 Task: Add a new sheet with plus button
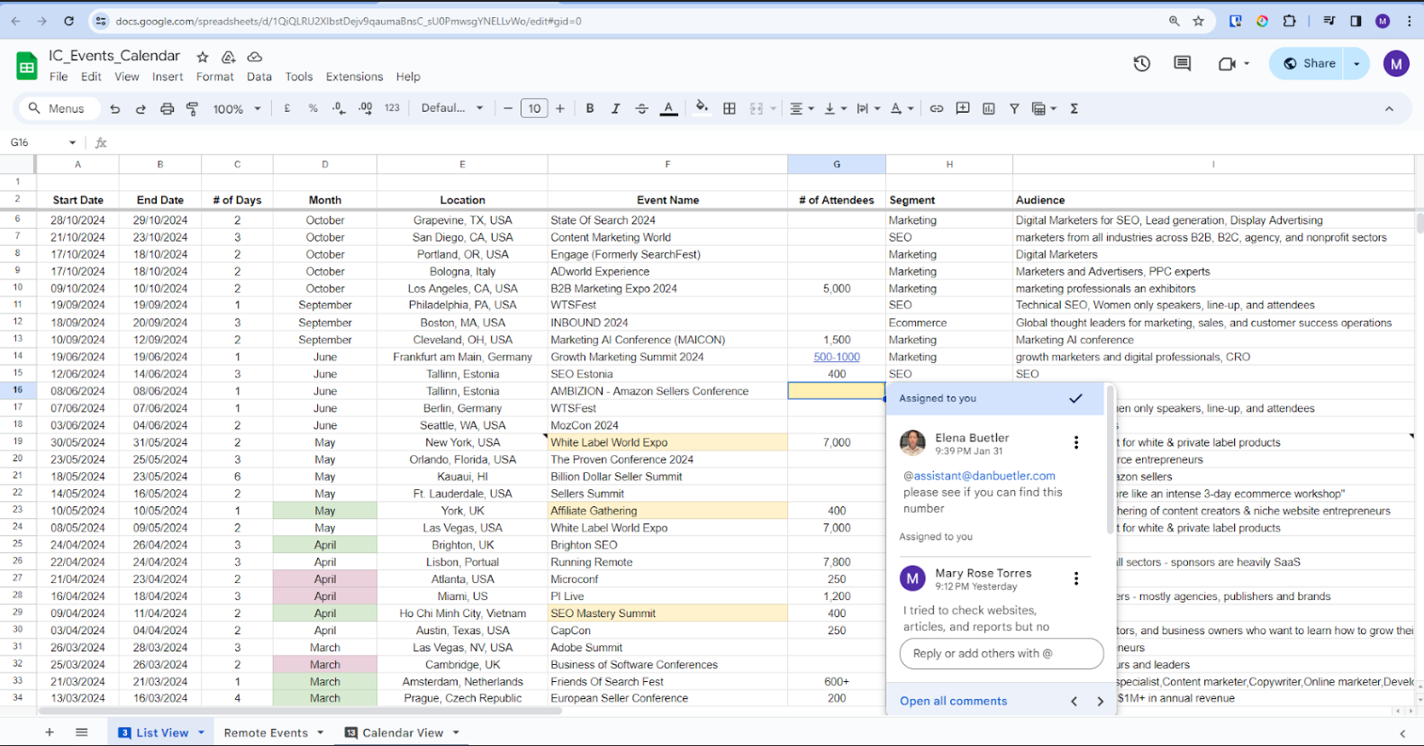pyautogui.click(x=50, y=732)
